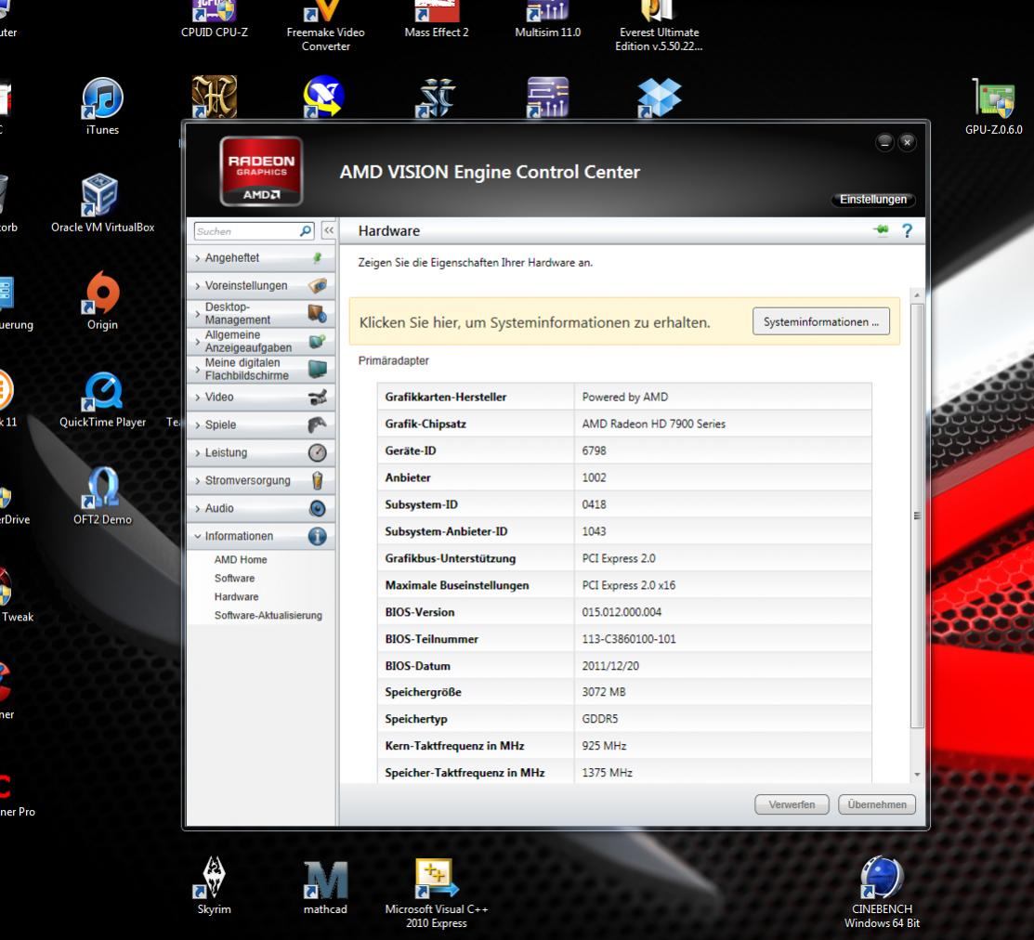Click the Speicher-Taktfrequenz value 1375 MHz
The height and width of the screenshot is (940, 1034).
[x=607, y=773]
